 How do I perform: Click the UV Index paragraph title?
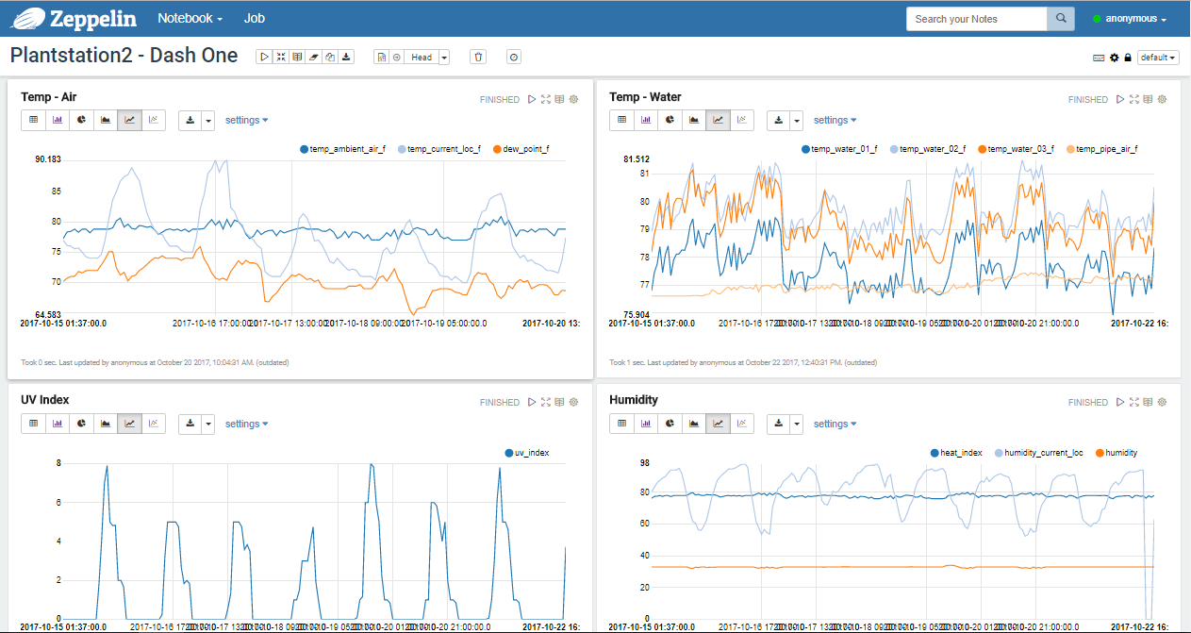point(45,399)
